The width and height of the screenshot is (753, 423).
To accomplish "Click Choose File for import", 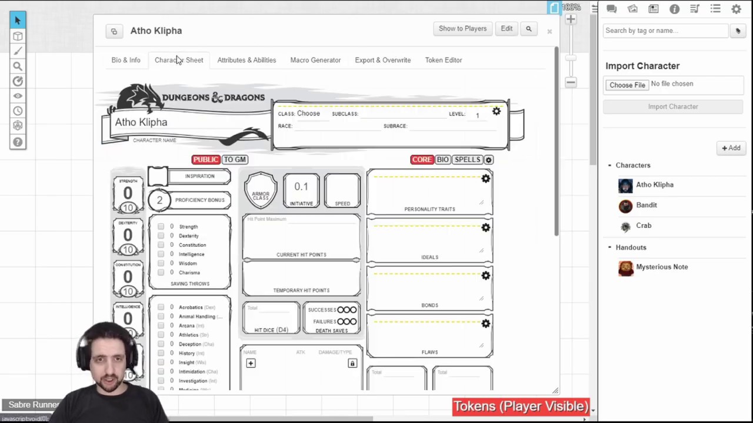I will point(627,85).
